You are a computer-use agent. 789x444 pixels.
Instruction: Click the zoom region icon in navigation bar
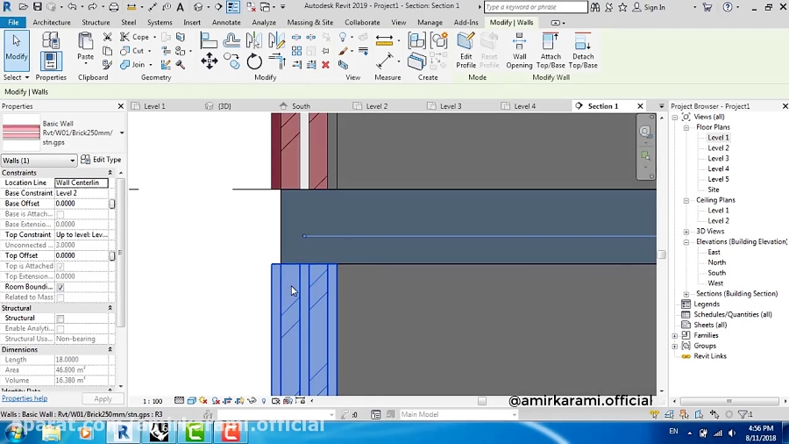pos(645,155)
